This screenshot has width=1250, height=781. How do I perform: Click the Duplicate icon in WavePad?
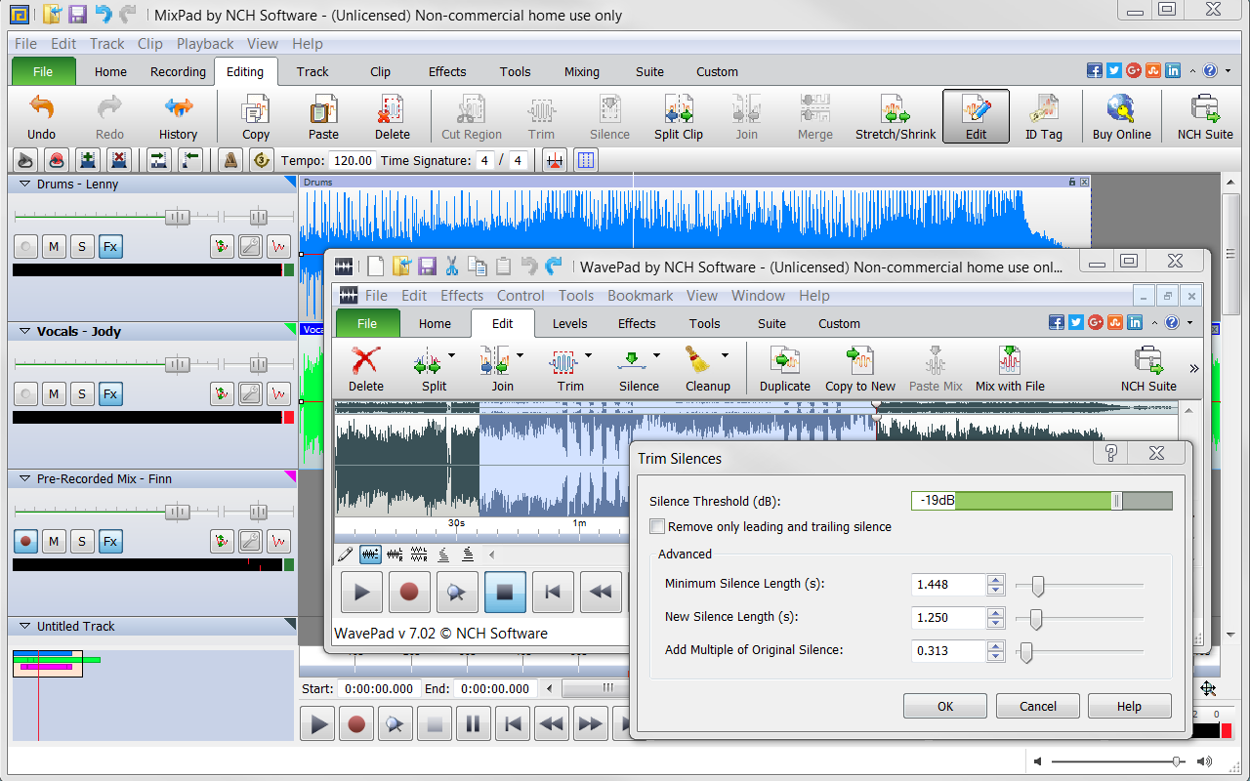tap(784, 361)
